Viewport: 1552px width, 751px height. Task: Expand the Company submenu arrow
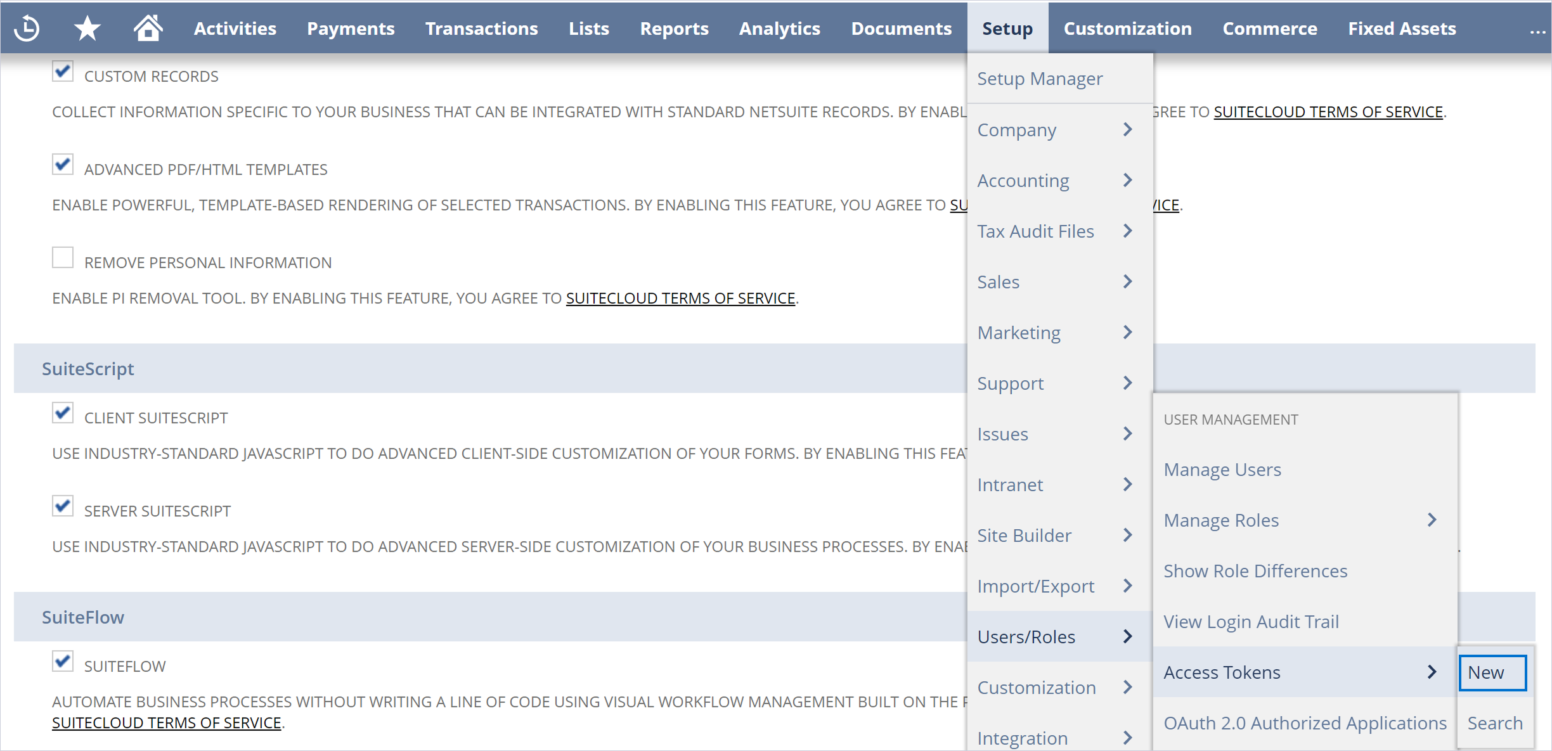click(x=1127, y=129)
